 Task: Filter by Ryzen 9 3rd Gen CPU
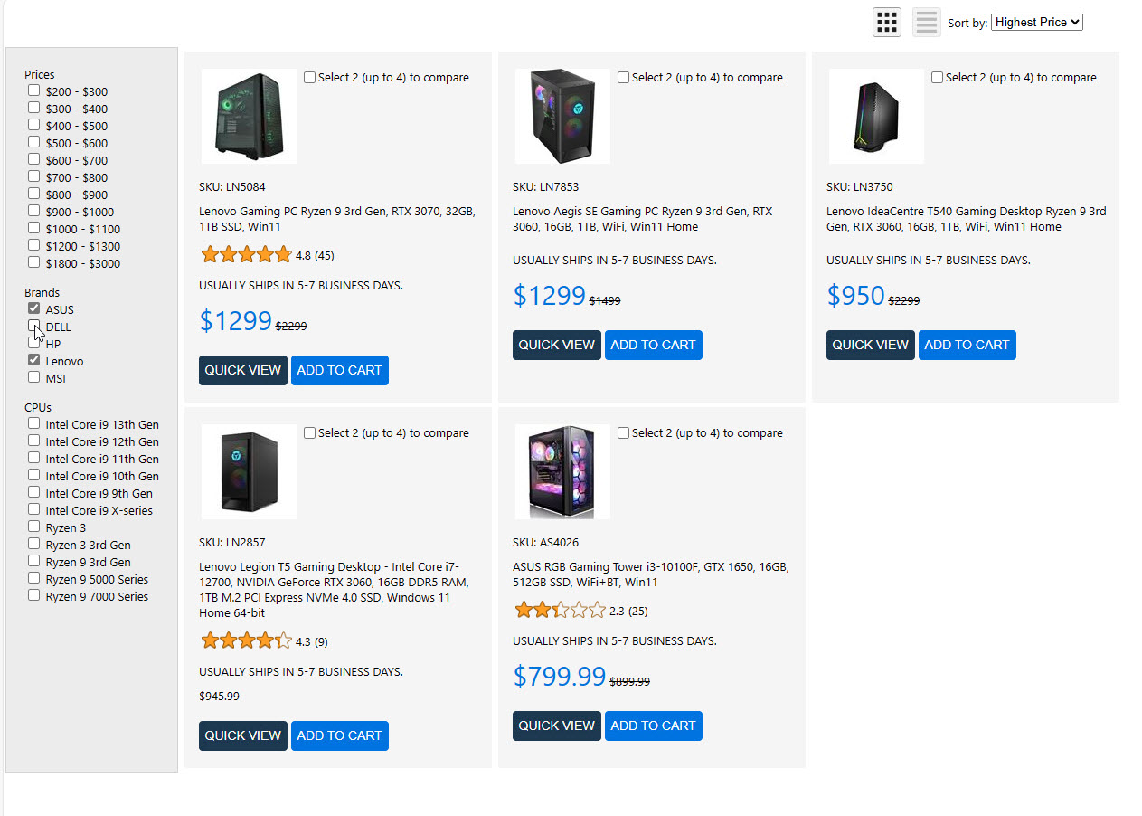[x=34, y=561]
